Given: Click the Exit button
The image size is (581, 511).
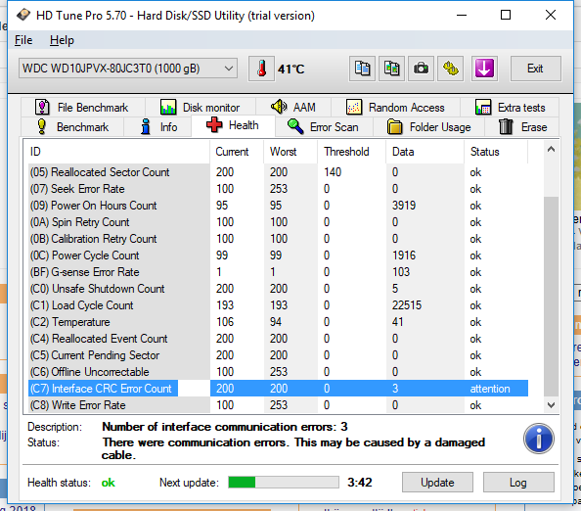Looking at the screenshot, I should click(x=535, y=69).
